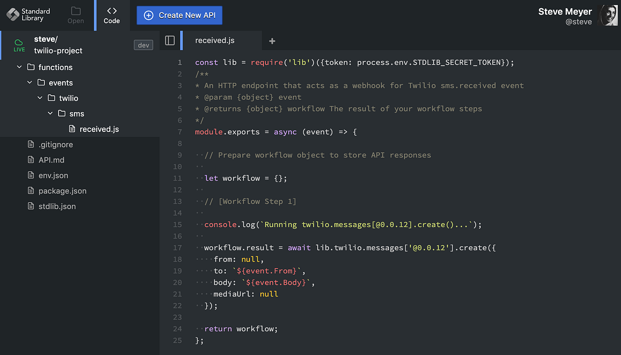Open a new editor tab with the plus

pyautogui.click(x=272, y=40)
